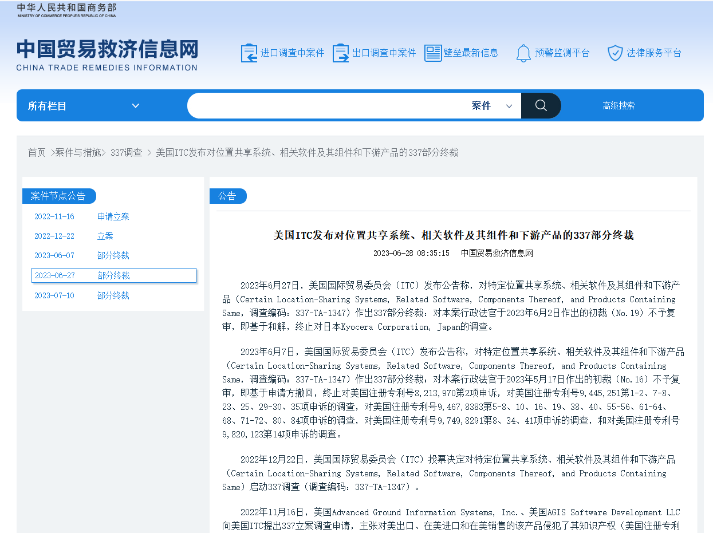Open the 案件 search type dropdown
Screen dimensions: 713x533
pos(492,105)
